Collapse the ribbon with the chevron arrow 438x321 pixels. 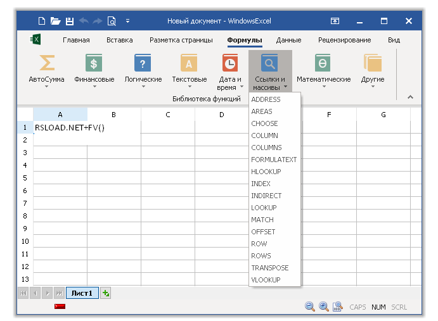pos(410,97)
